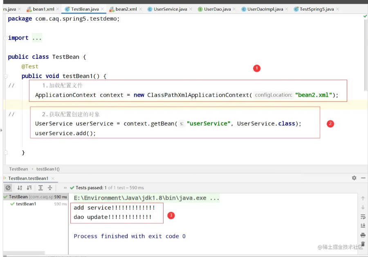Expand all test results in tree
Image resolution: width=368 pixels, height=257 pixels.
coord(40,188)
